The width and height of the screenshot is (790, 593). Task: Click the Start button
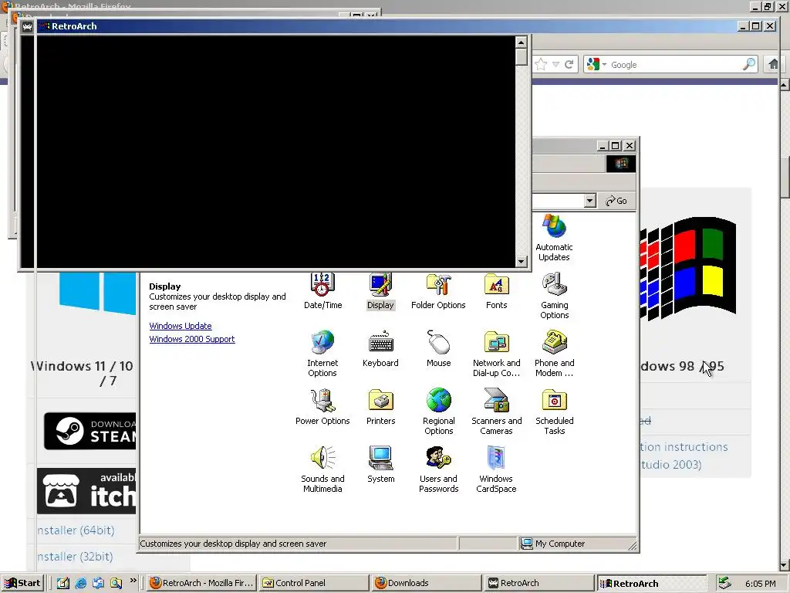[x=23, y=583]
